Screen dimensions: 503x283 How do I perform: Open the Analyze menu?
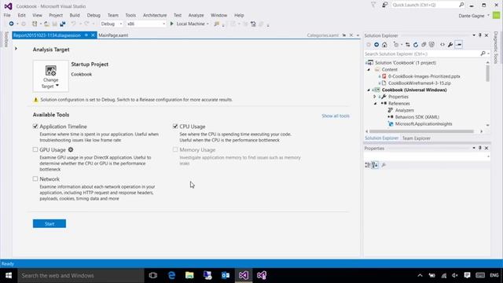click(x=196, y=15)
